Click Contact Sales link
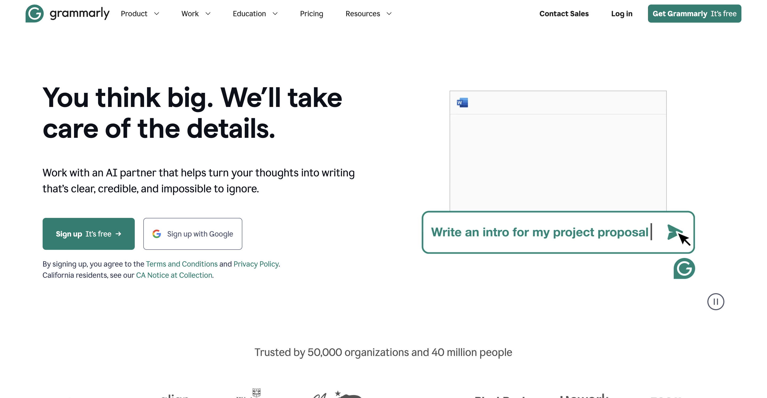 (564, 14)
